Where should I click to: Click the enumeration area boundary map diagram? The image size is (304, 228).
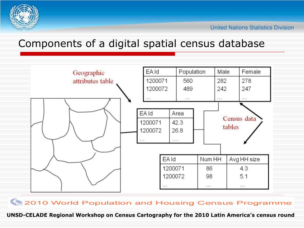point(76,145)
